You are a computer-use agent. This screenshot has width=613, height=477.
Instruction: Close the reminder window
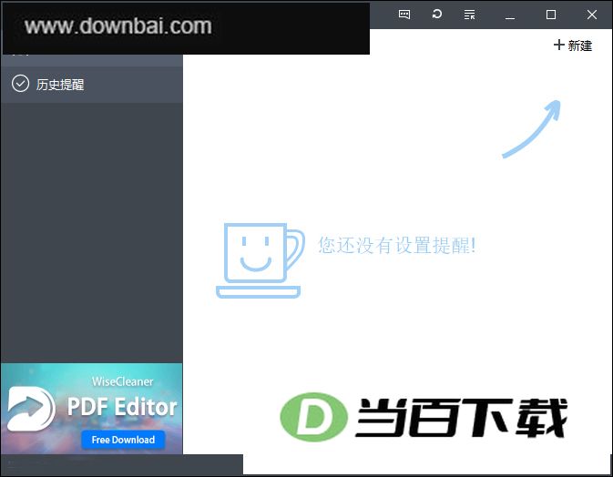[592, 15]
